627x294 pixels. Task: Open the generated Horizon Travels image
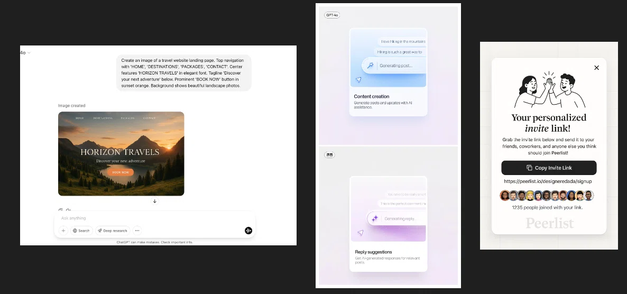click(121, 153)
